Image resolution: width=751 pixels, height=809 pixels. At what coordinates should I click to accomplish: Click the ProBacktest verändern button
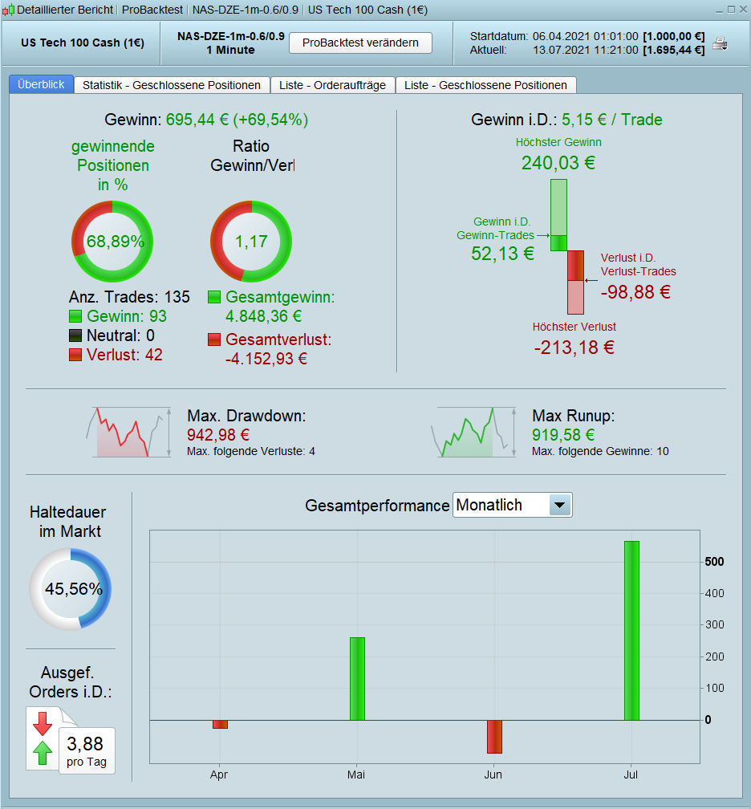pyautogui.click(x=360, y=43)
